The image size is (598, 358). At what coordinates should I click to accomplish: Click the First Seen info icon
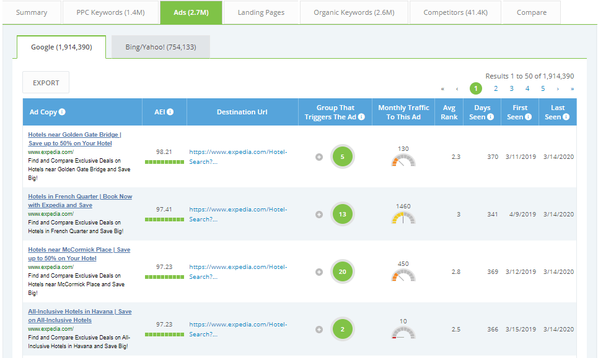528,117
